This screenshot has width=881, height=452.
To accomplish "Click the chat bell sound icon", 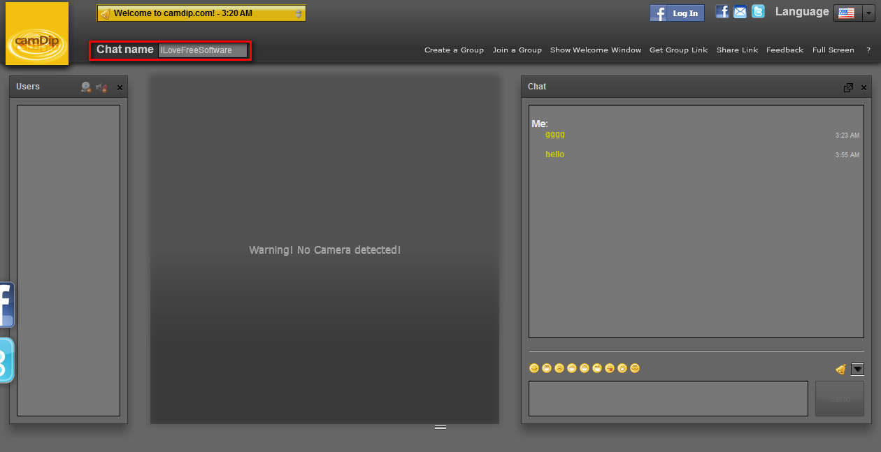I will coord(840,369).
